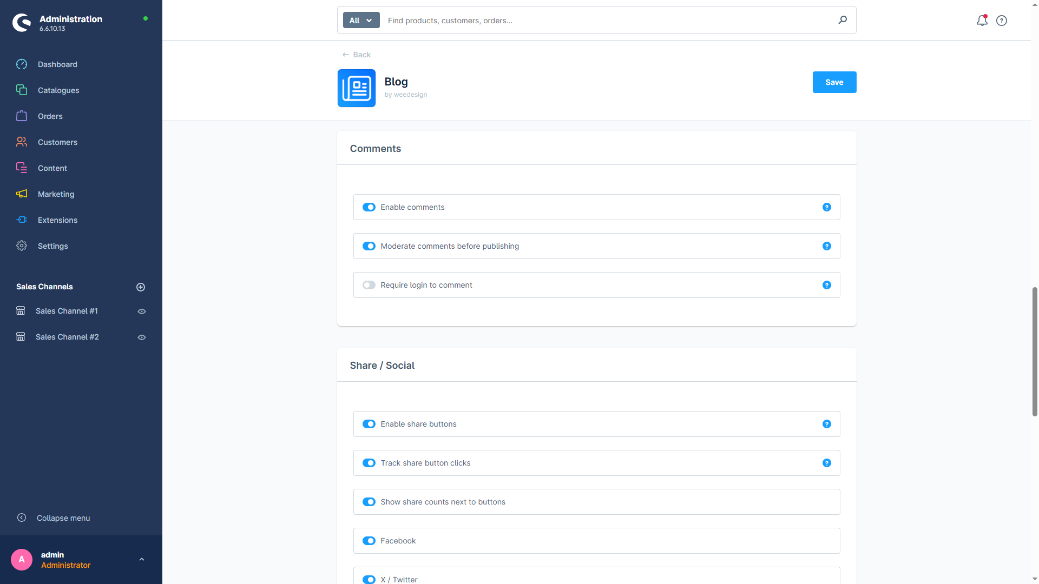The width and height of the screenshot is (1039, 584).
Task: Click the Share / Social section heading
Action: coord(382,366)
